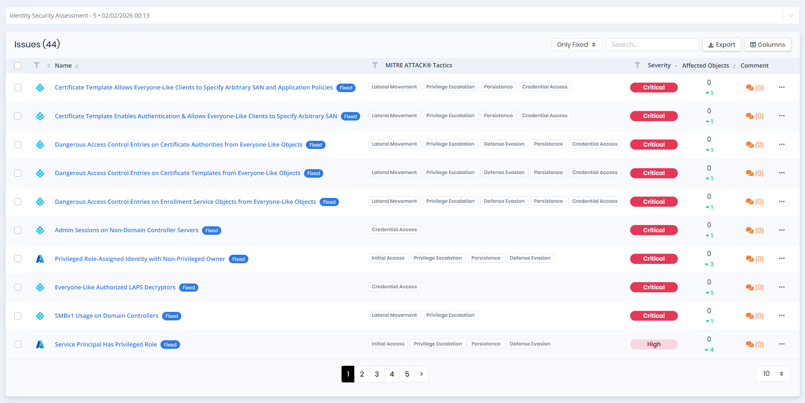Click the Severity column filter funnel icon
The width and height of the screenshot is (805, 403).
click(x=637, y=65)
